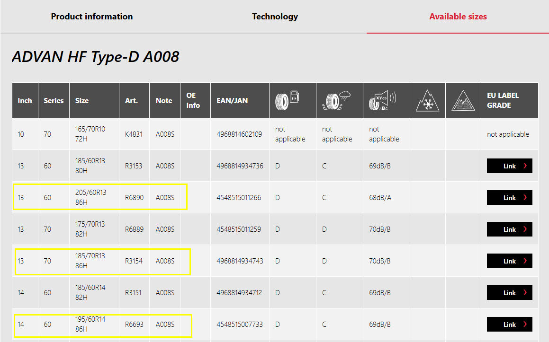Click the alpine mountain symbol icon
The image size is (549, 342).
463,100
